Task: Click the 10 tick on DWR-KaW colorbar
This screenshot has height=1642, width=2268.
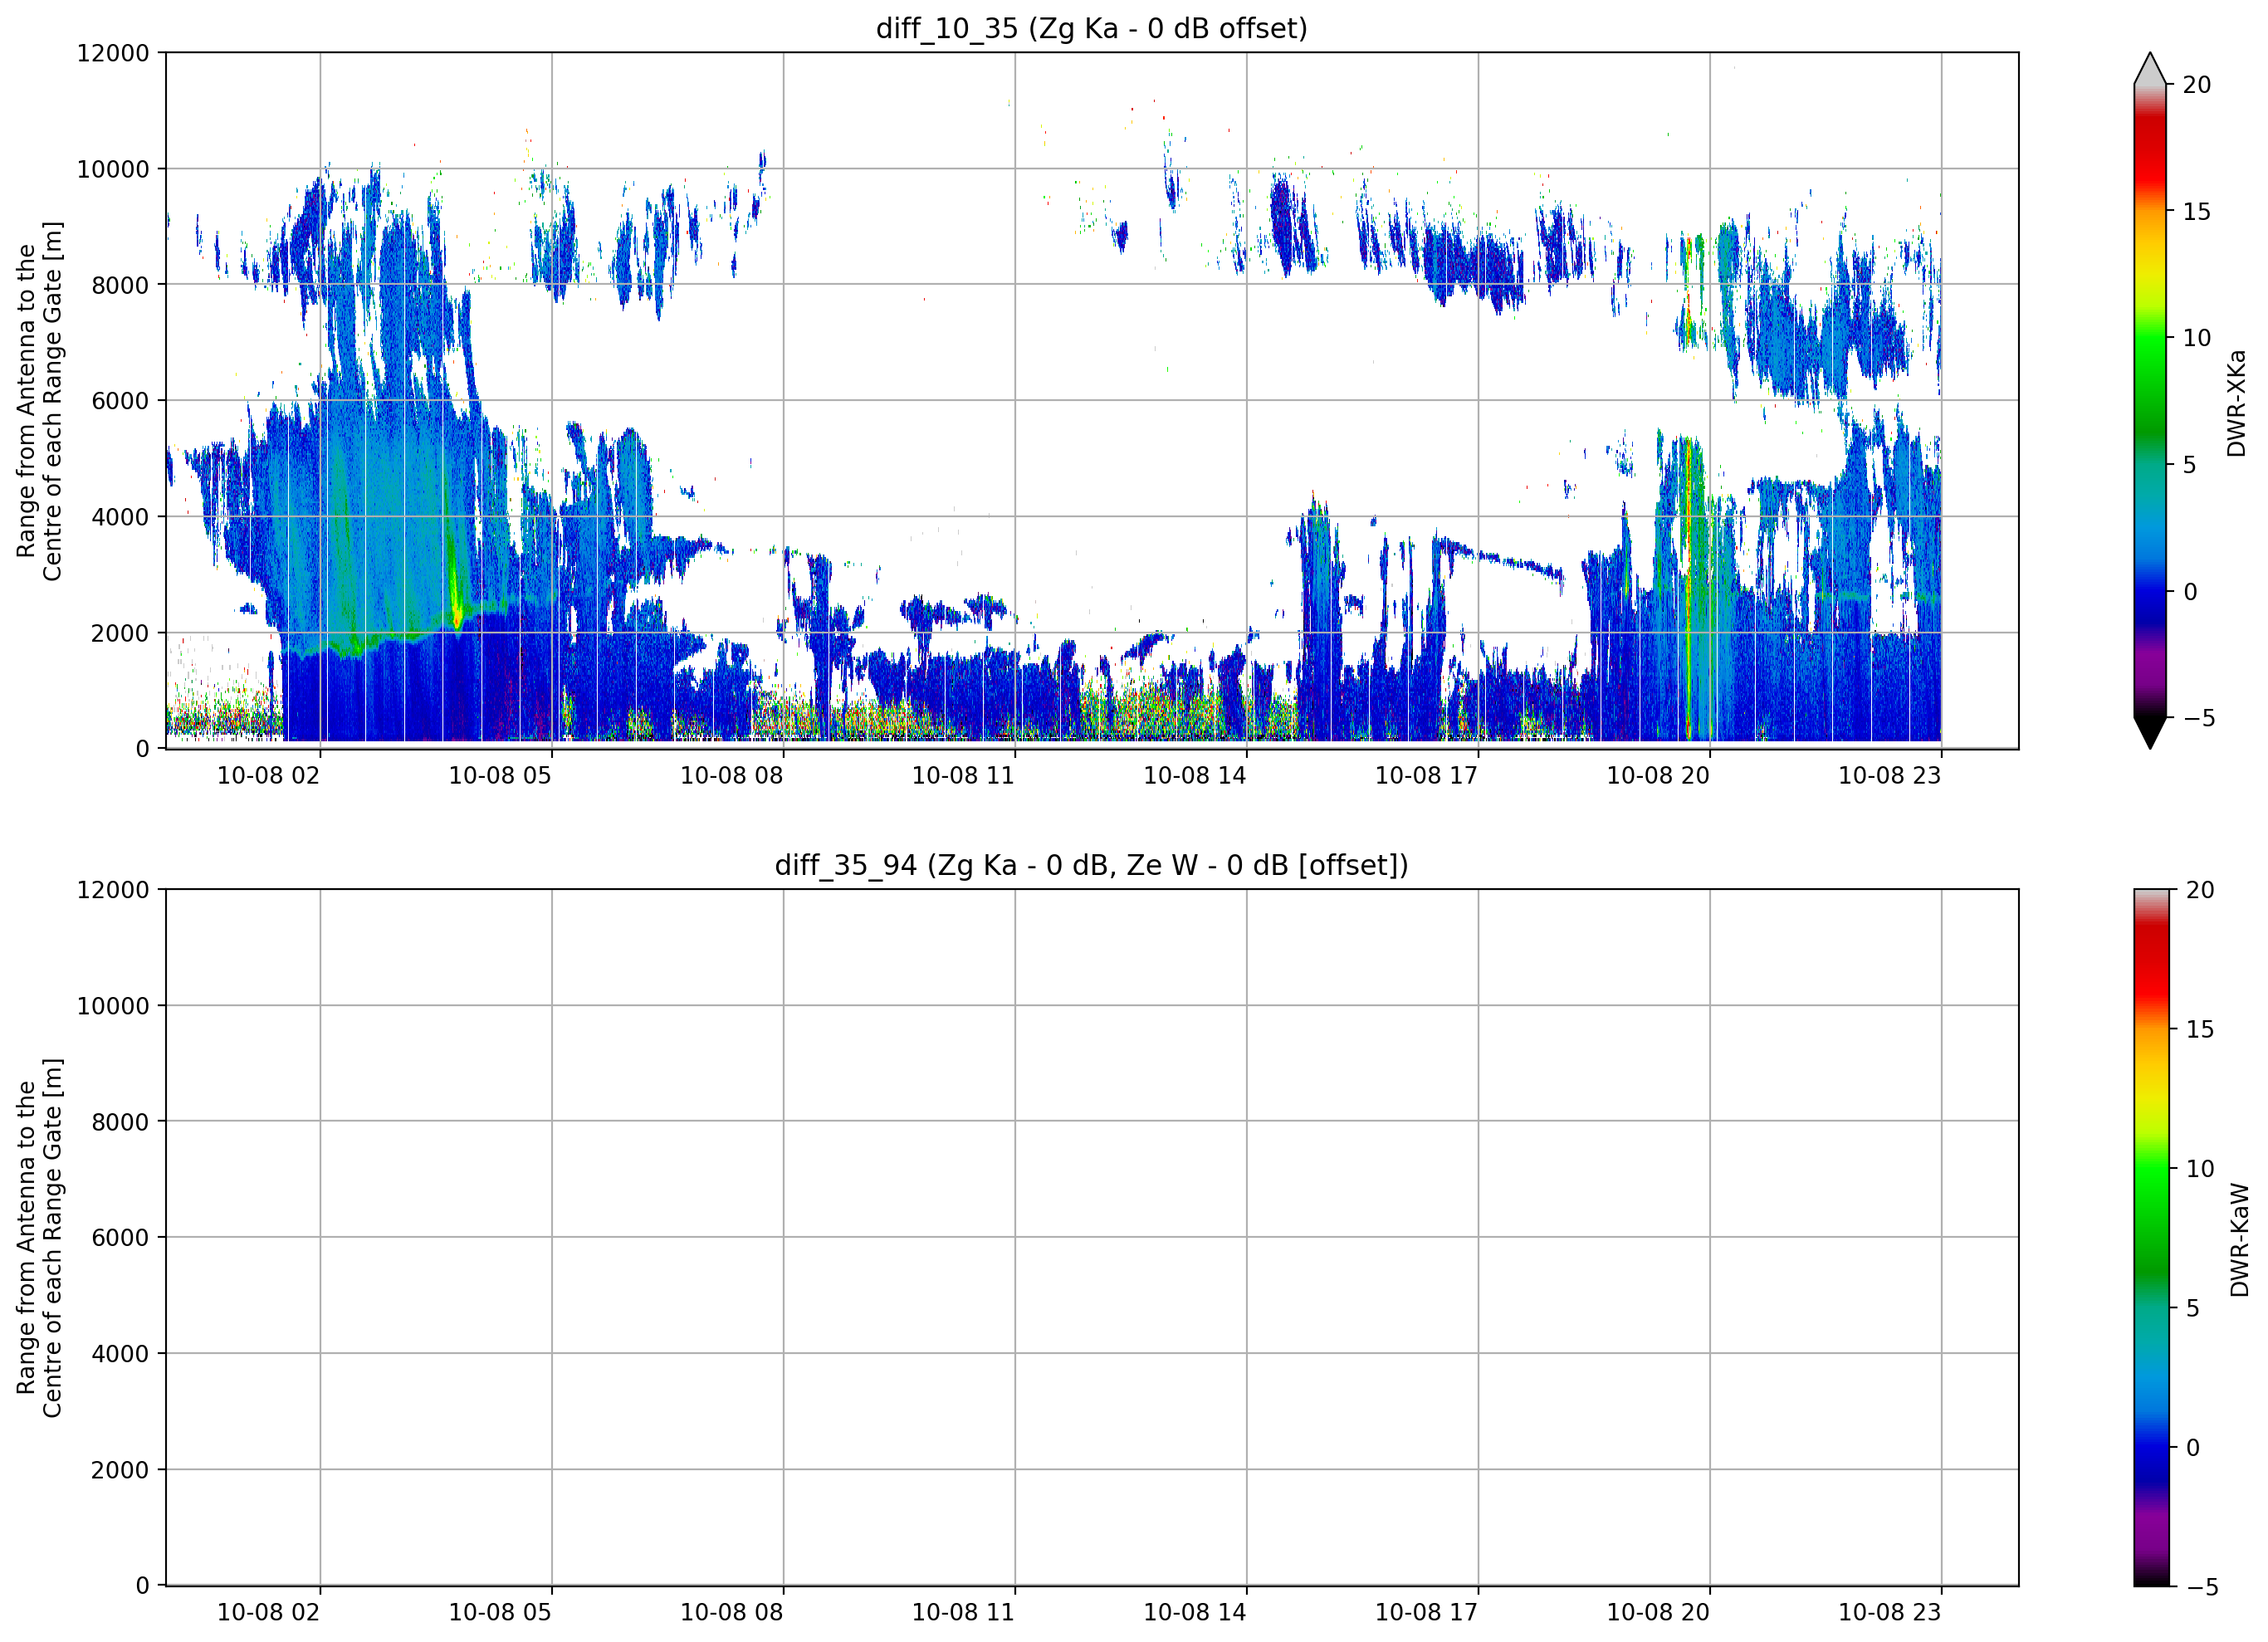Action: (2200, 1169)
